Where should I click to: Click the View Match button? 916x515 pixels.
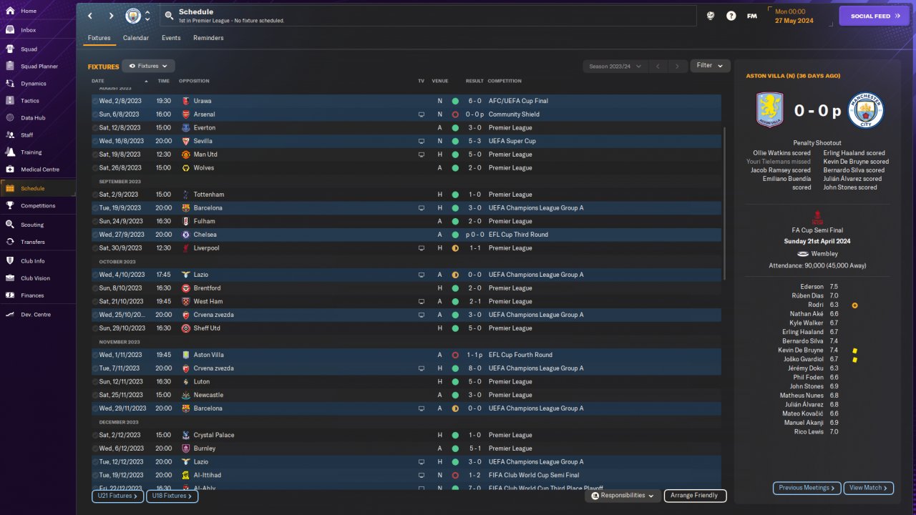pyautogui.click(x=869, y=488)
